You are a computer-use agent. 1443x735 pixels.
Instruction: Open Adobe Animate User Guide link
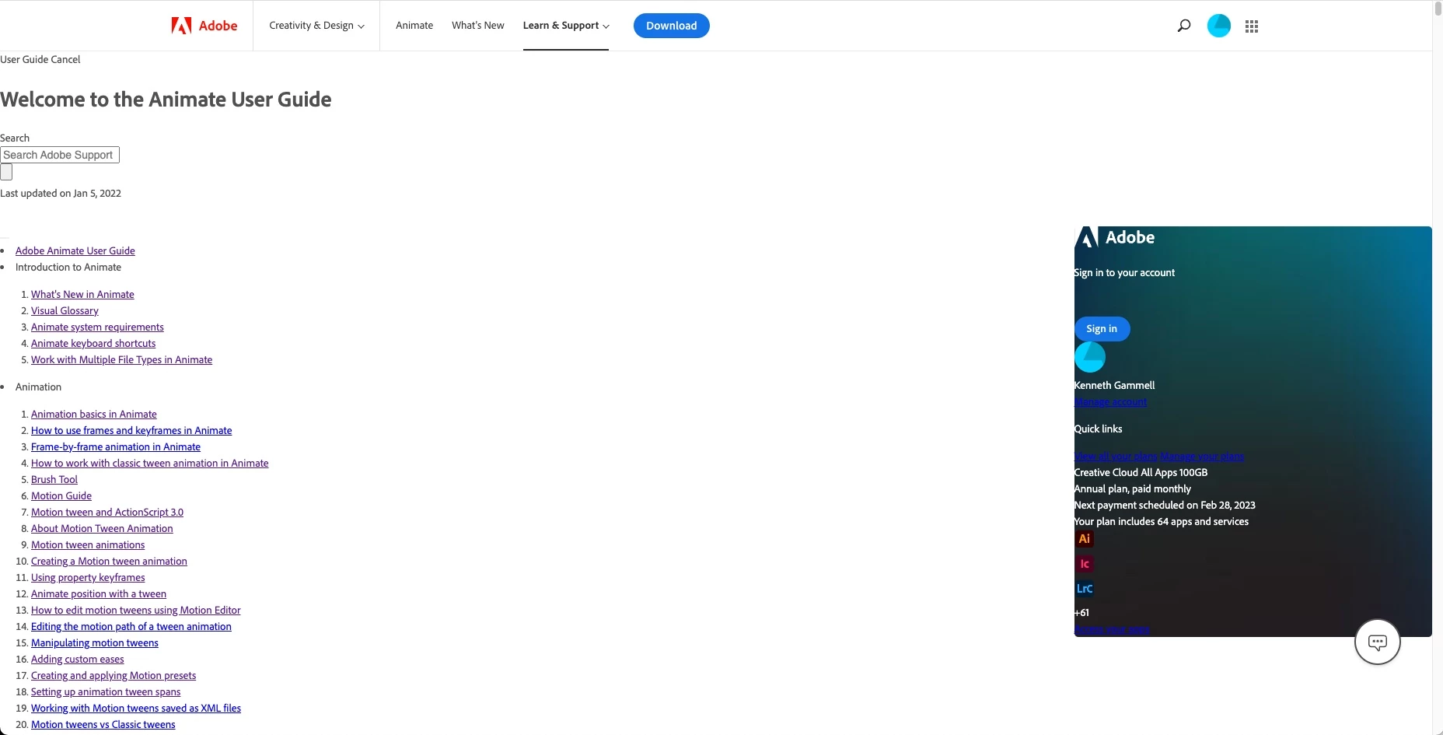75,250
